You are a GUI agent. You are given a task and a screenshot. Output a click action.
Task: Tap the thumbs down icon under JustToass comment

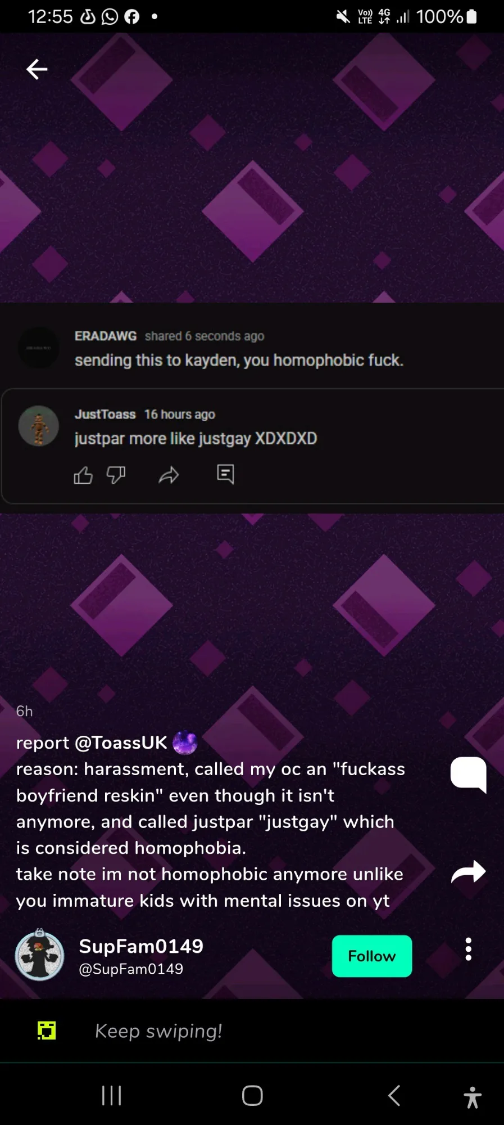[116, 475]
